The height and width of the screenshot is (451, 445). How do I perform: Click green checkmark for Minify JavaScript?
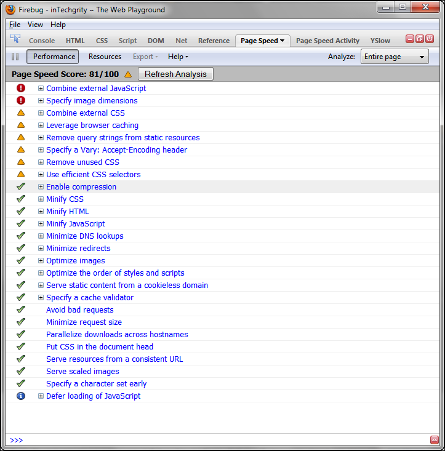click(21, 223)
